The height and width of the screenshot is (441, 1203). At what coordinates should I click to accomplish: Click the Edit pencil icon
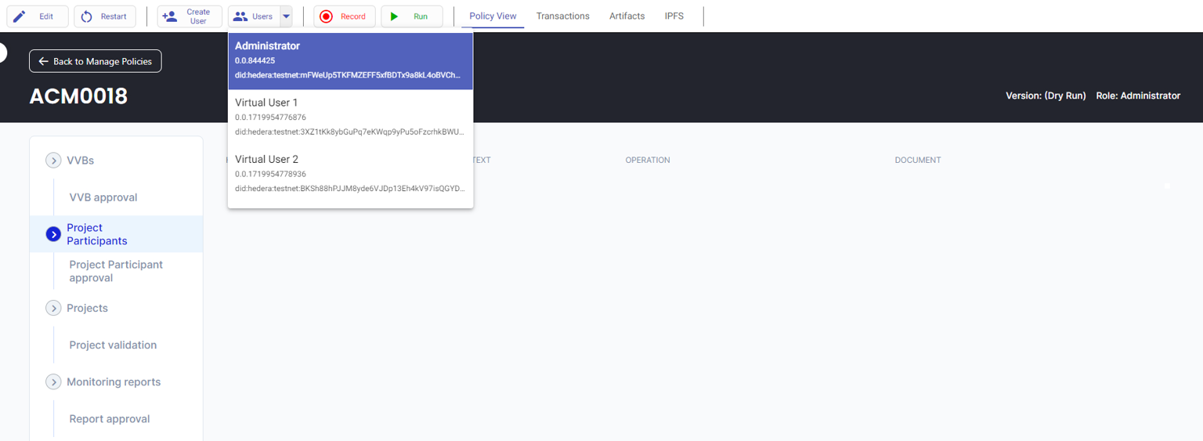[20, 16]
